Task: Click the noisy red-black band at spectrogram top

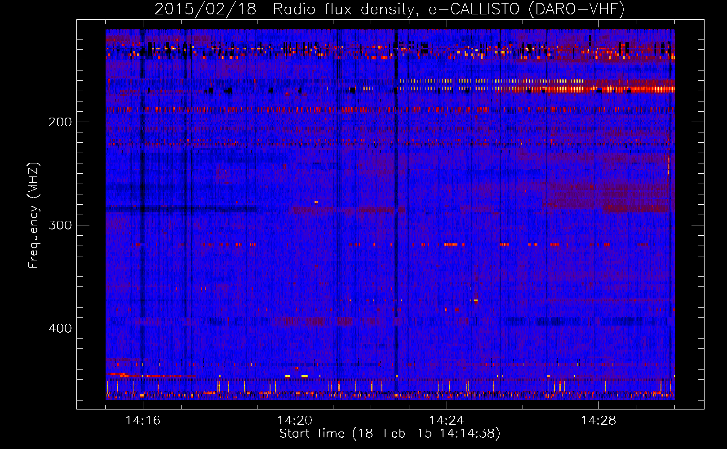Action: [x=390, y=49]
